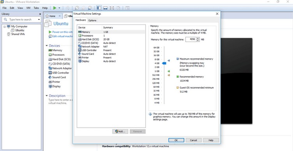Screen dimensions: 293x151
Task: Open the Library search dropdown arrow
Action: pyautogui.click(x=39, y=19)
